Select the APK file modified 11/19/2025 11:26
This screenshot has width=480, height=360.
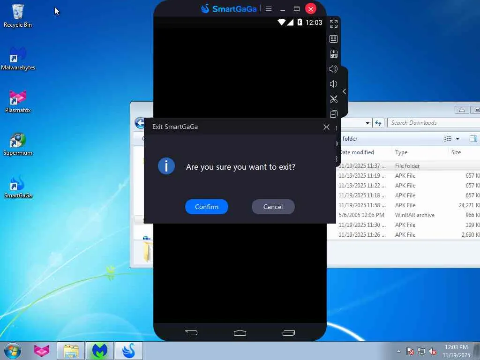(x=408, y=234)
